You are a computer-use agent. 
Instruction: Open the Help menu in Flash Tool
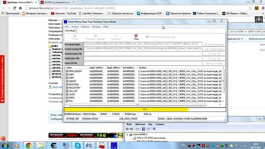pyautogui.click(x=106, y=26)
